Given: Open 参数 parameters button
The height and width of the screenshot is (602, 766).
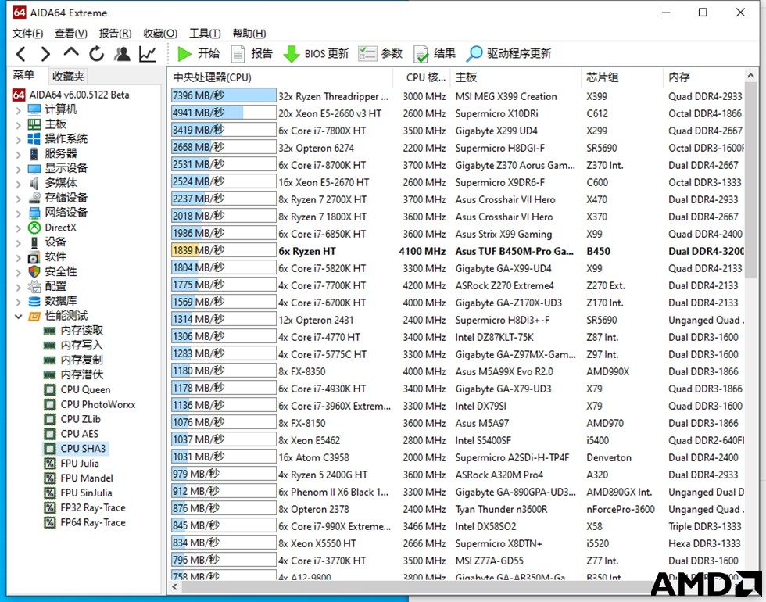Looking at the screenshot, I should [x=380, y=53].
